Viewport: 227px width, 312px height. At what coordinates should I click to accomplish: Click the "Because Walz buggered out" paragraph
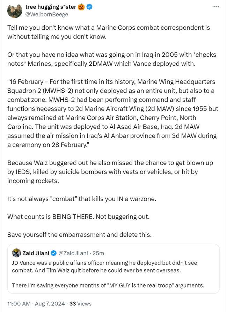click(x=110, y=172)
